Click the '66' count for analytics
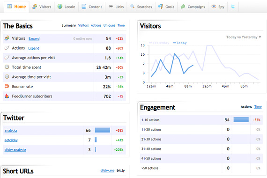This screenshot has height=178, width=267. [x=88, y=131]
